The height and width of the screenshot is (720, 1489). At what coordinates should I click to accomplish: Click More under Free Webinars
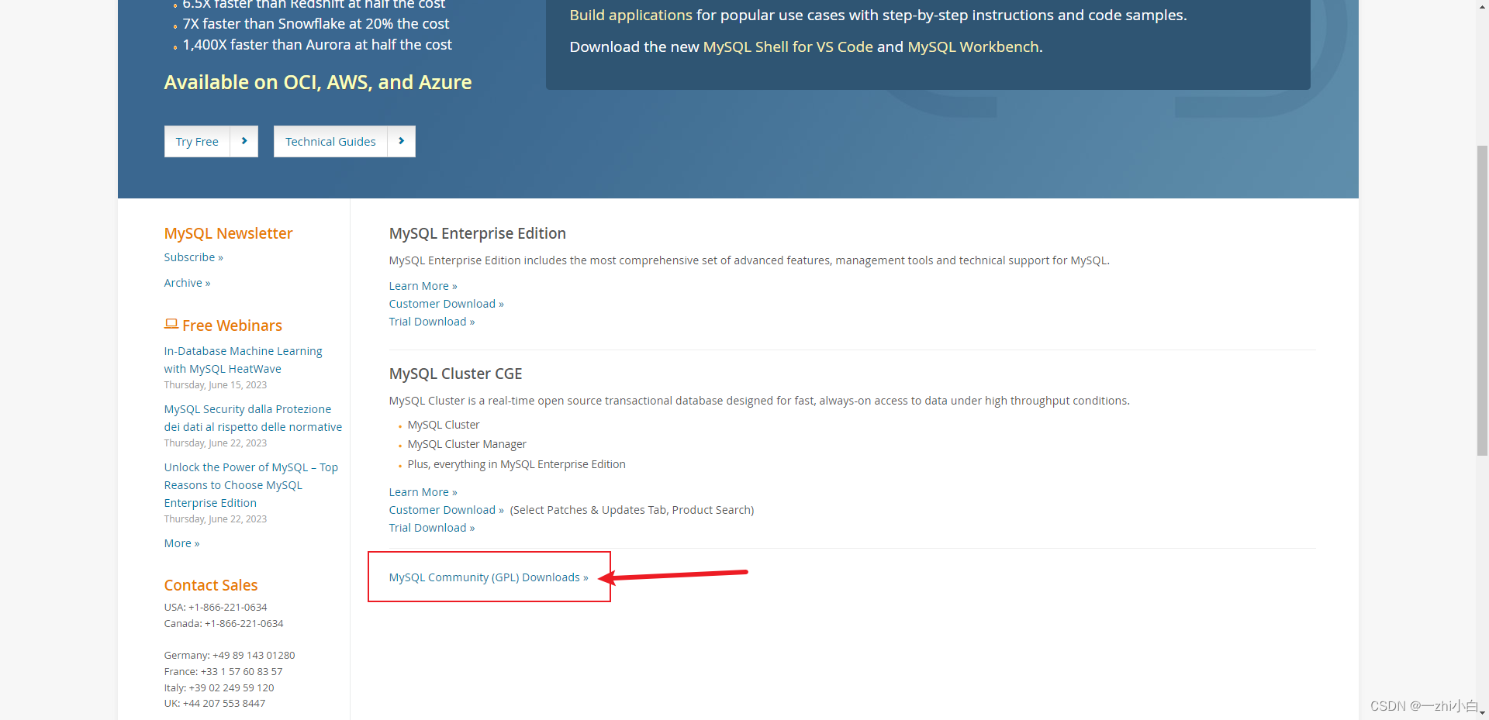[x=181, y=543]
